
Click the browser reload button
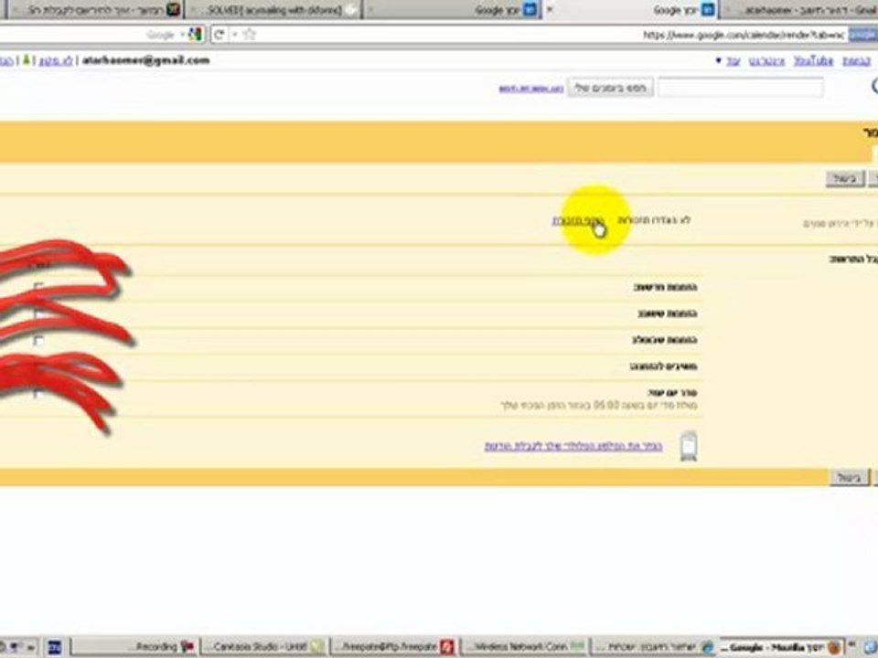(219, 35)
